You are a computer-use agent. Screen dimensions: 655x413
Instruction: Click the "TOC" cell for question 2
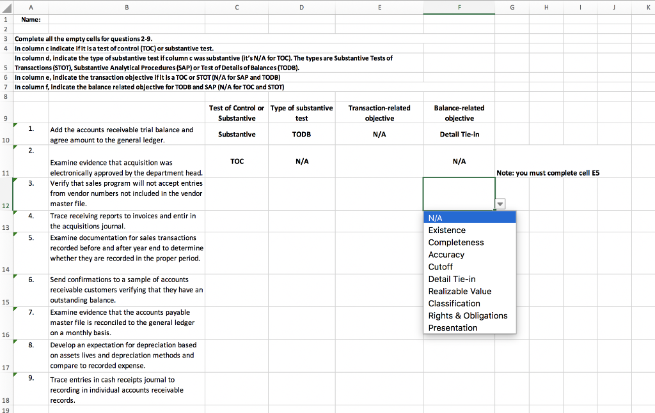pyautogui.click(x=237, y=161)
